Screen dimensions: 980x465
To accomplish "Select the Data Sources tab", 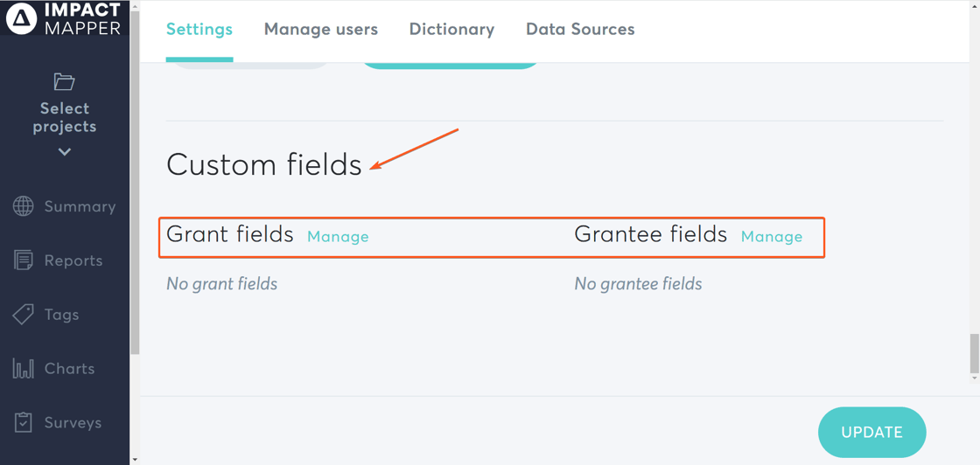I will 580,30.
